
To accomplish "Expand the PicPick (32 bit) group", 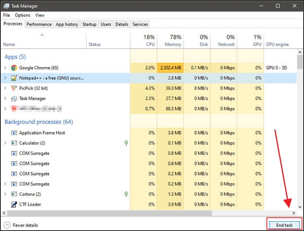I will pos(5,88).
